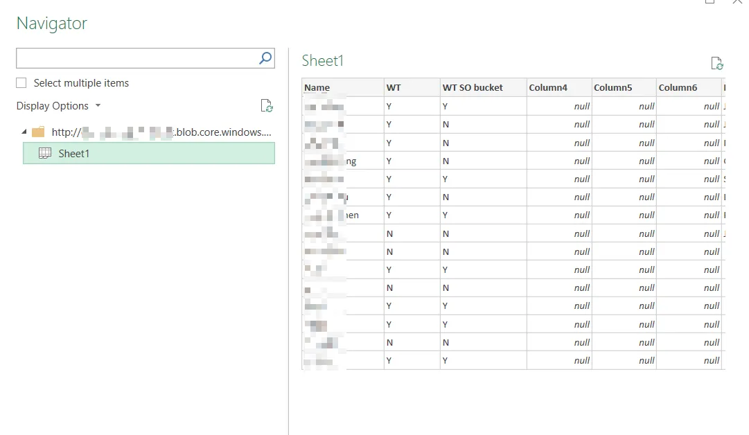
Task: Click Column5 null in last row
Action: pos(624,360)
